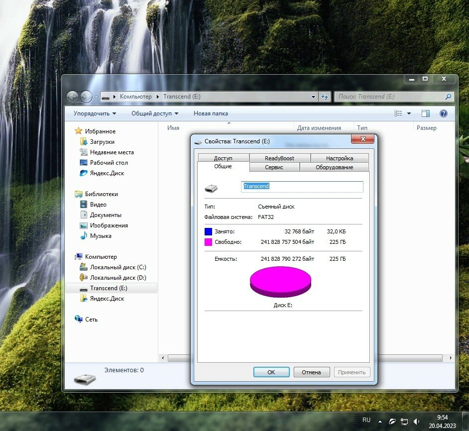Image resolution: width=469 pixels, height=431 pixels.
Task: Select Рабочий стол in sidebar
Action: (109, 163)
